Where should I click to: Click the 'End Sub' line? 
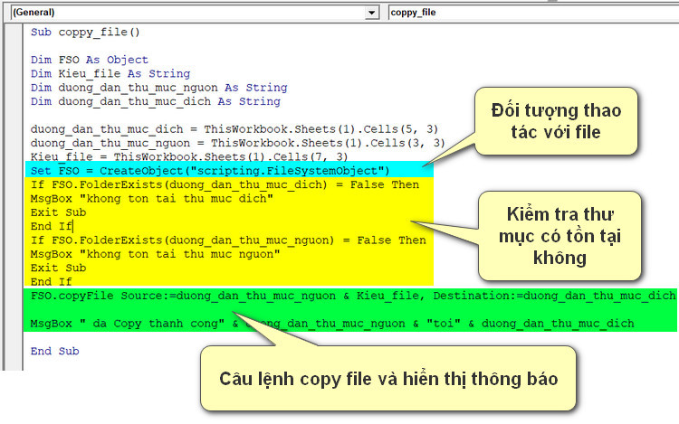54,351
